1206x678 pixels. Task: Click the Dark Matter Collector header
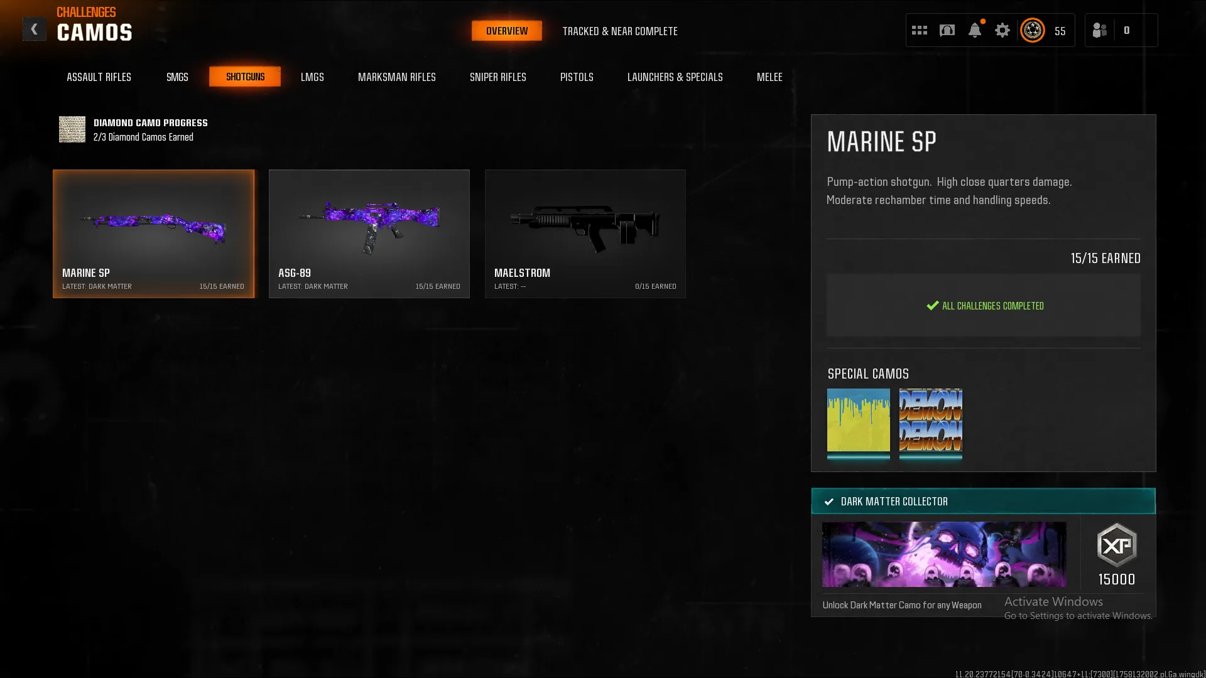click(983, 501)
